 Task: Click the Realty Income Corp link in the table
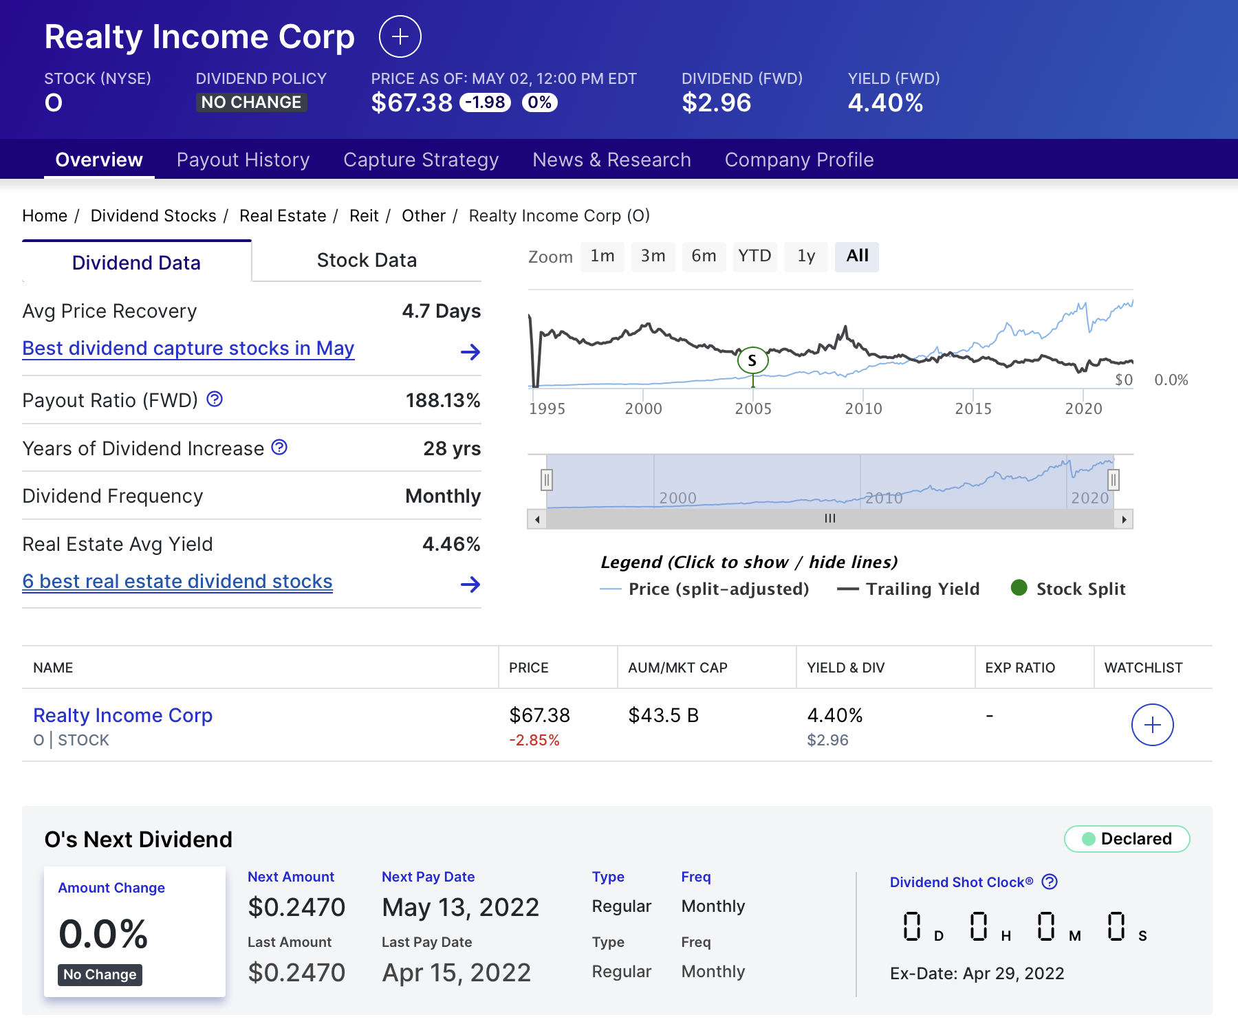tap(123, 715)
